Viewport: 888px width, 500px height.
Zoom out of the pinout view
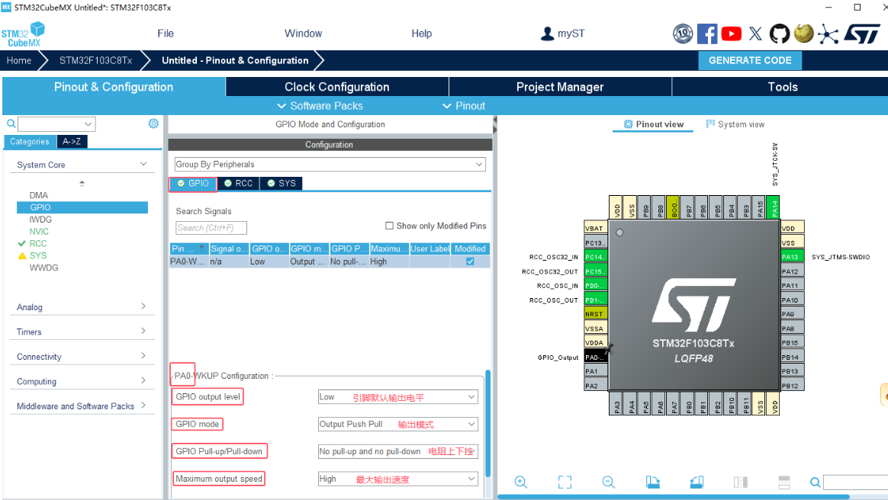[x=608, y=482]
